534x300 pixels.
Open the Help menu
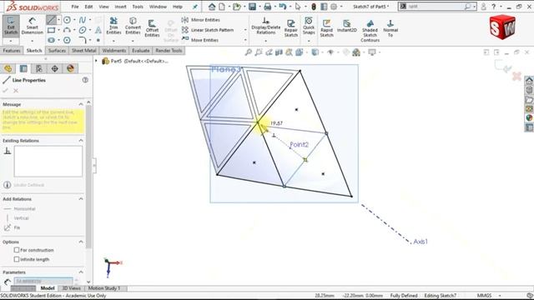click(x=178, y=7)
